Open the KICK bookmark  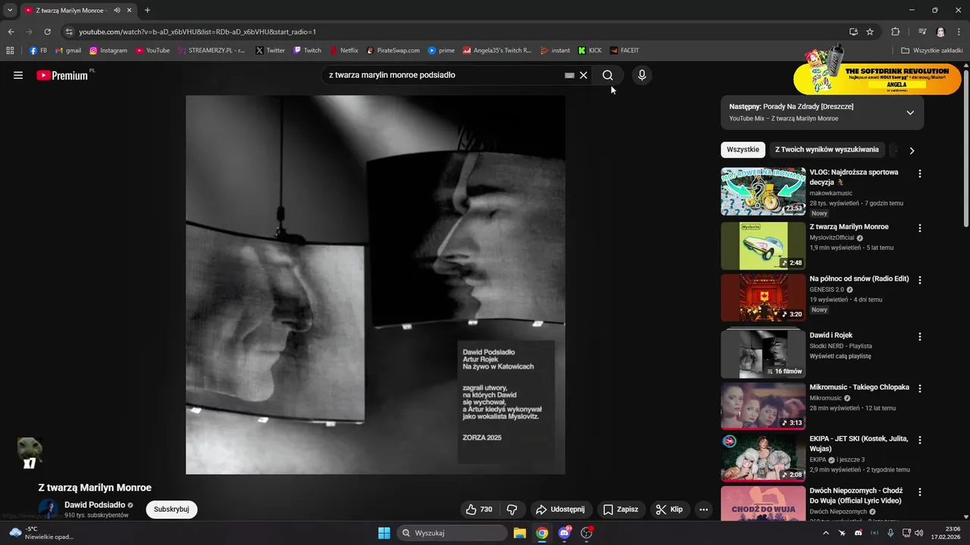pos(590,51)
